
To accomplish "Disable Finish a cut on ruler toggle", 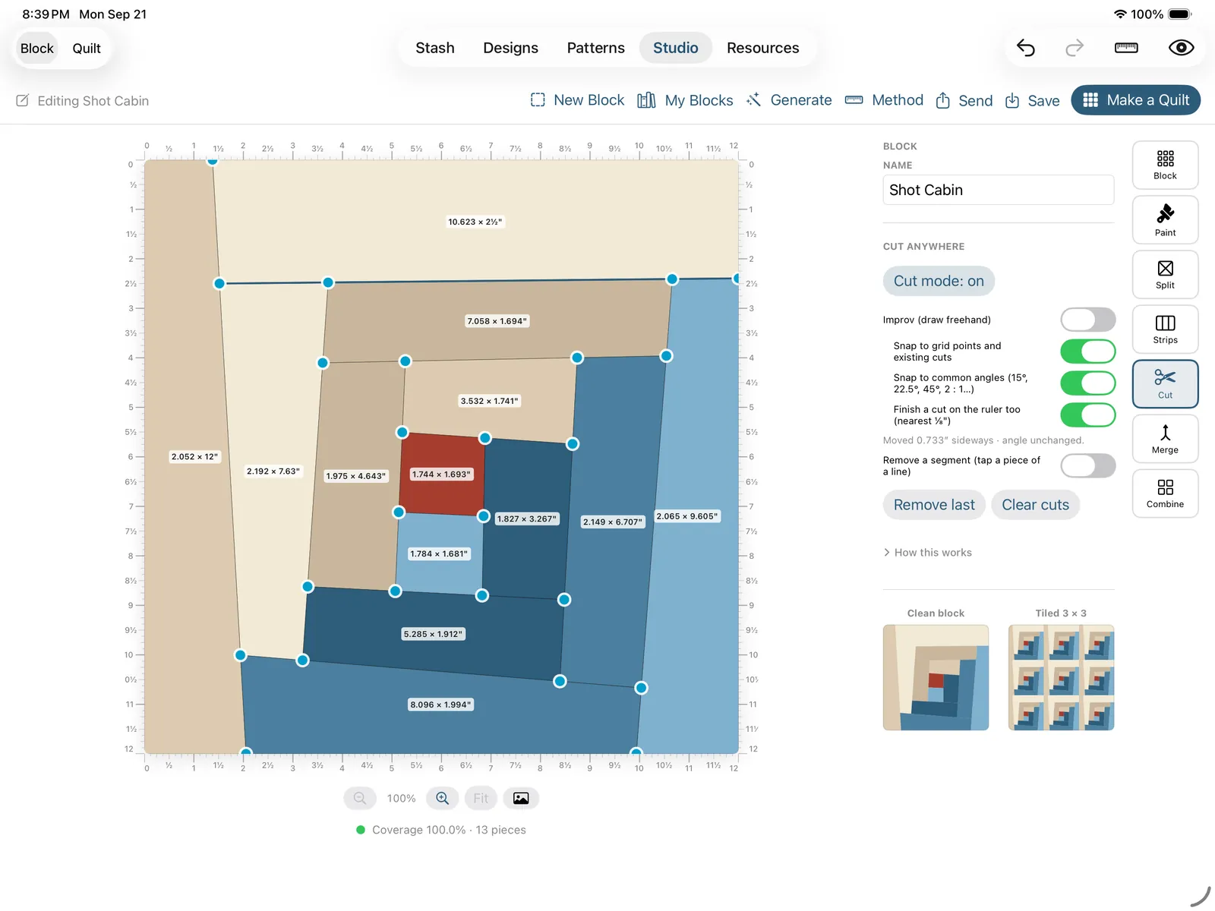I will click(1087, 415).
